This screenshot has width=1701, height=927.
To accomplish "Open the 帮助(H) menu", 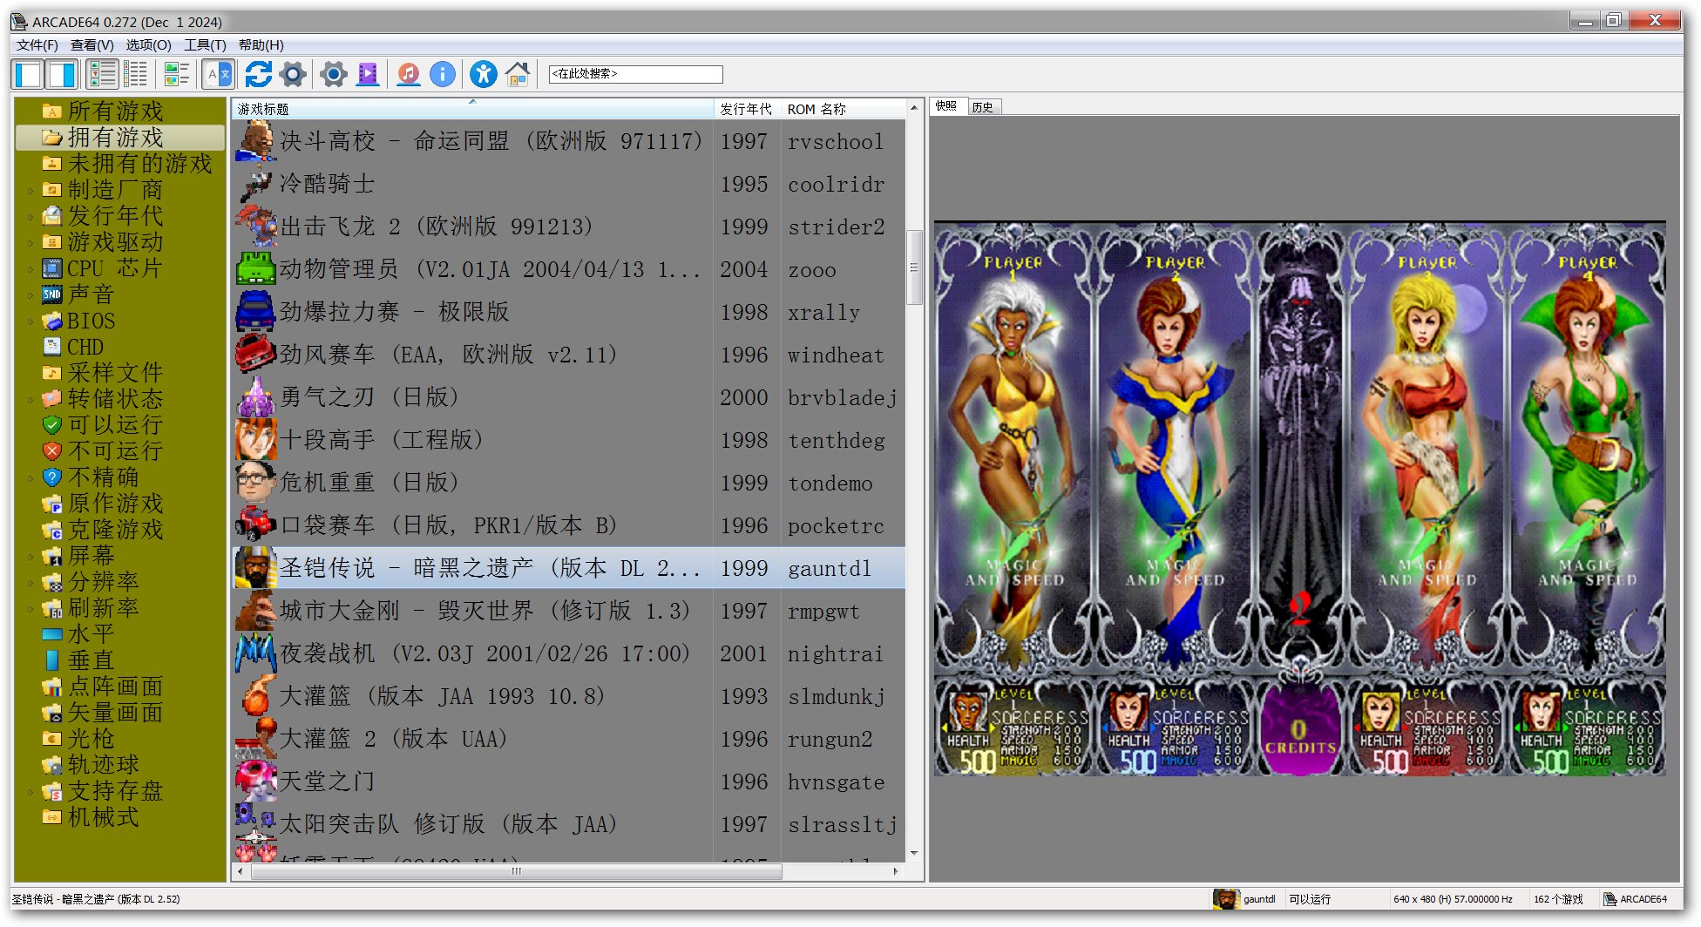I will click(261, 44).
